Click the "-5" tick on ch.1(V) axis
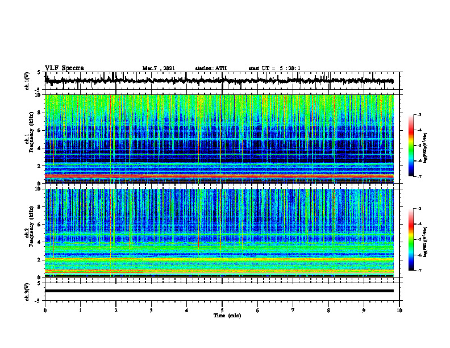450x348 pixels. 39,90
